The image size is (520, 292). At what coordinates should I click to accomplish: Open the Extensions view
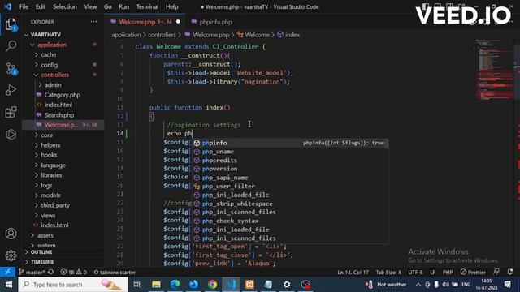pos(11,112)
